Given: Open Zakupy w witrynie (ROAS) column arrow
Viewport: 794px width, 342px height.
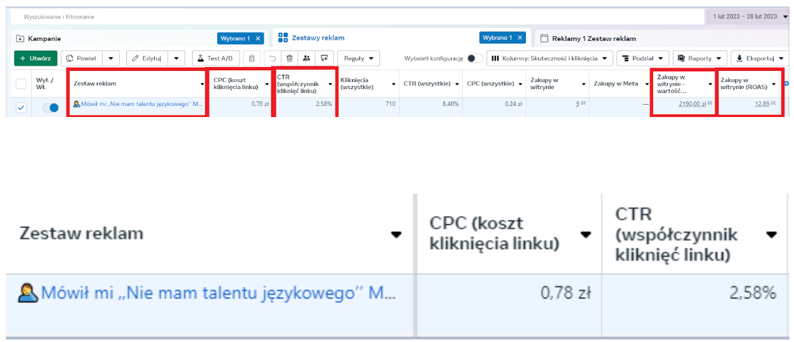Looking at the screenshot, I should [x=774, y=84].
